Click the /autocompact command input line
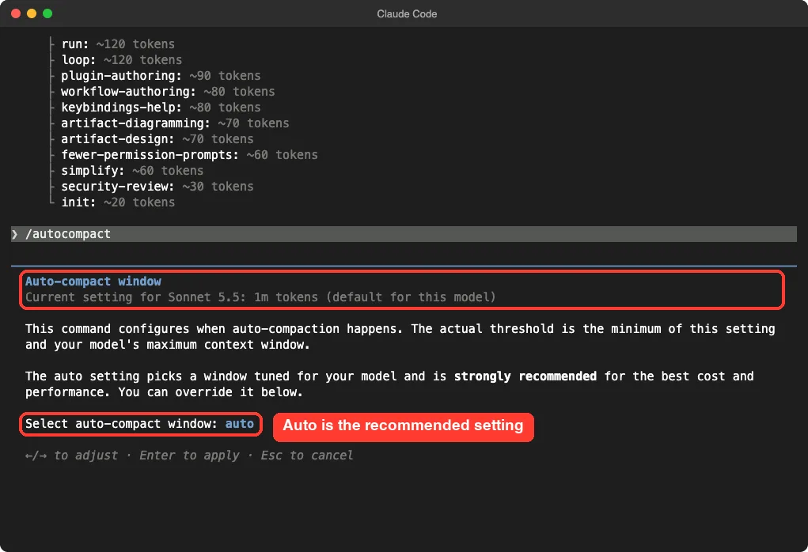Viewport: 808px width, 552px height. pos(404,234)
